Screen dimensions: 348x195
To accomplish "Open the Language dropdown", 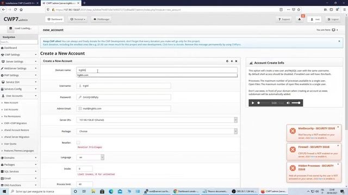I will click(90, 158).
